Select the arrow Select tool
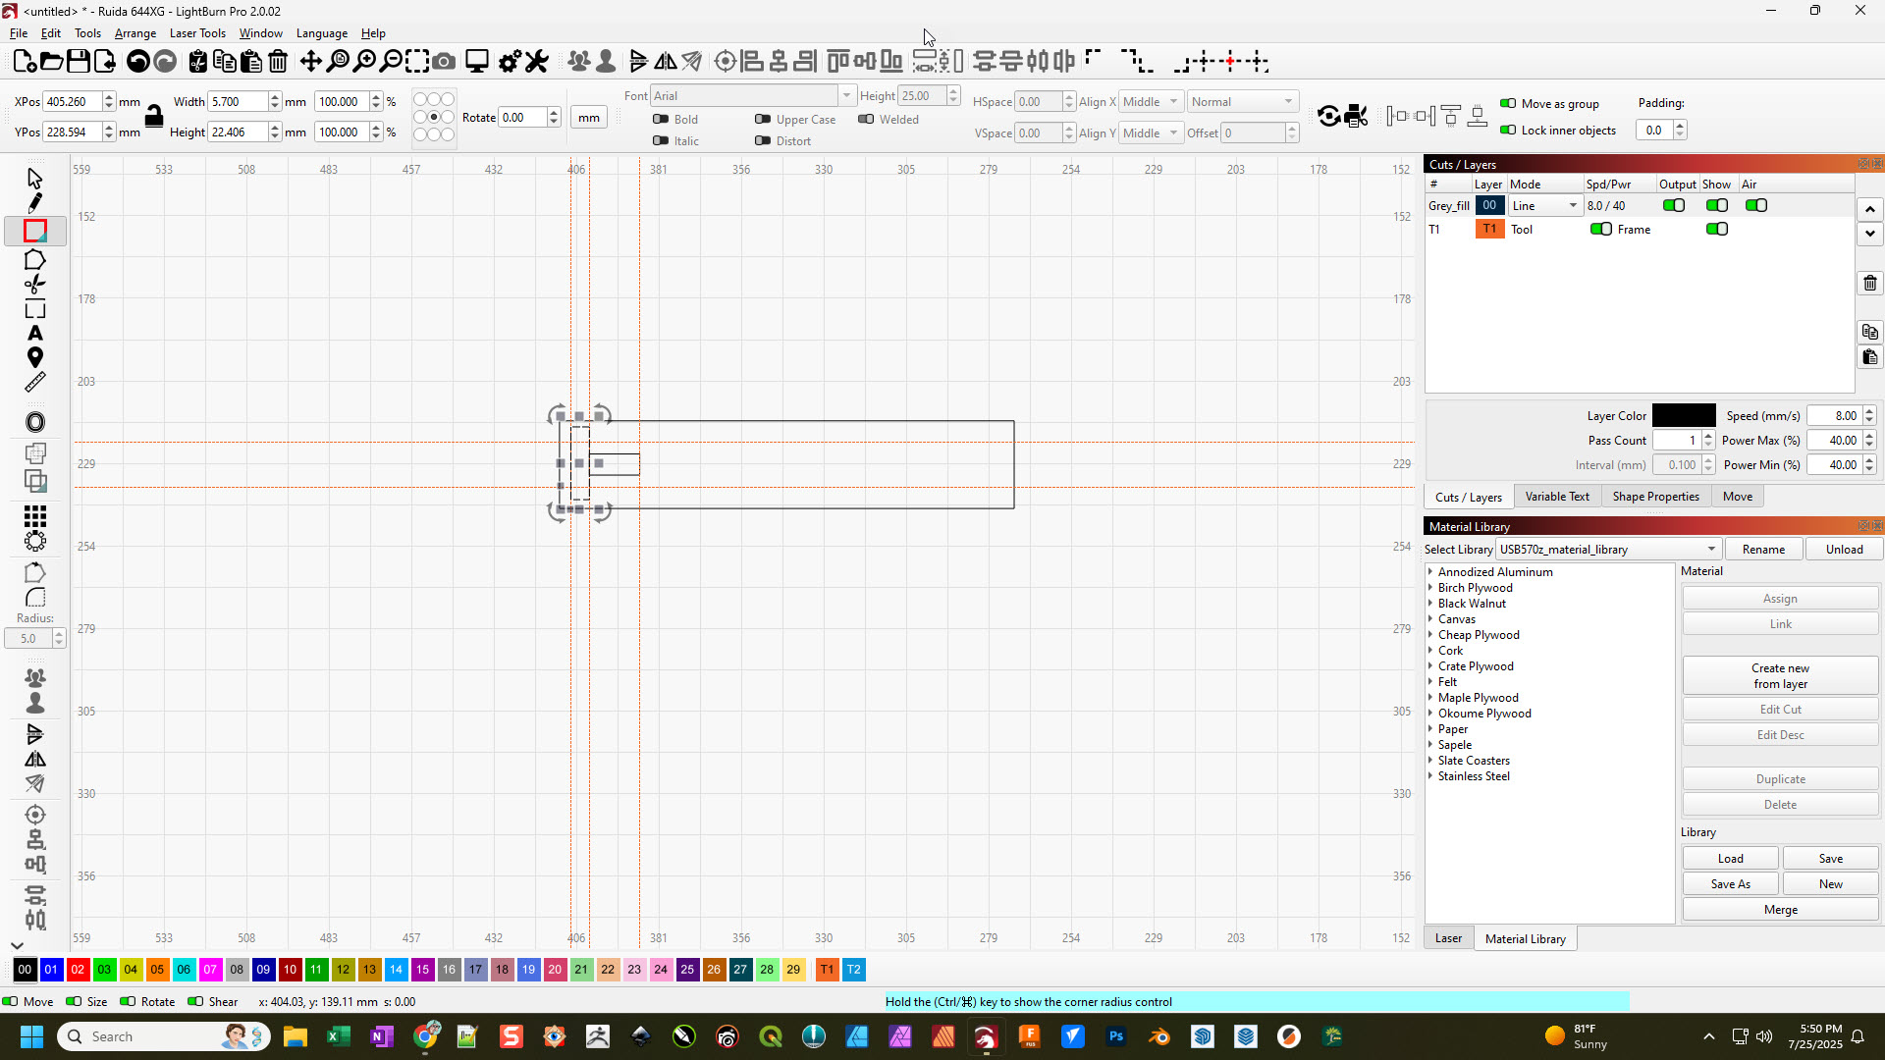The image size is (1885, 1060). click(34, 180)
